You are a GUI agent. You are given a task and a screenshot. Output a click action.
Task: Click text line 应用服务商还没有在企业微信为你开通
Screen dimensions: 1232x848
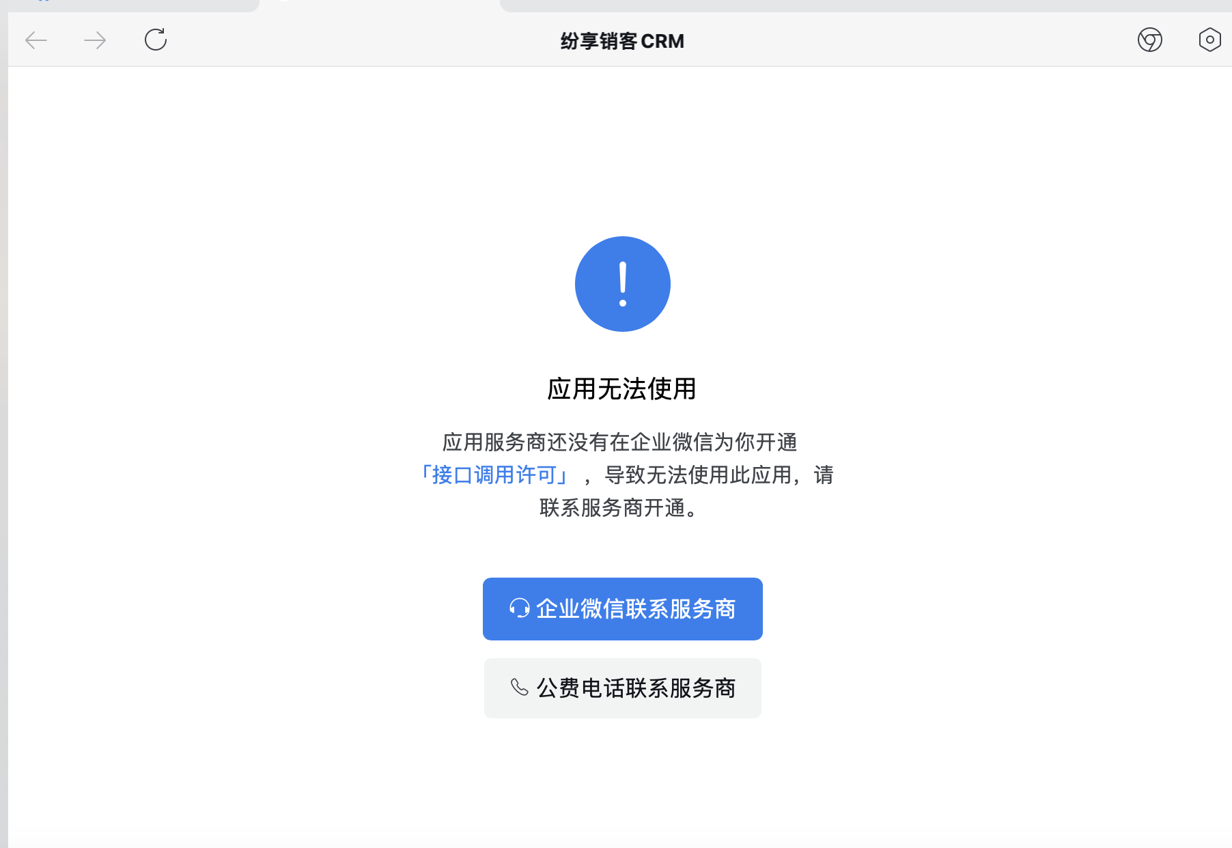click(620, 442)
